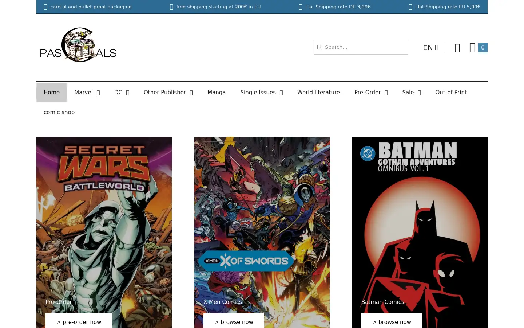Expand the Pre-Order submenu arrow
This screenshot has height=328, width=524.
tap(386, 93)
